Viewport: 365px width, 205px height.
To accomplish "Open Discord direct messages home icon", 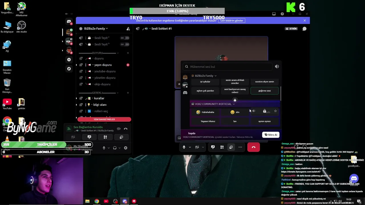I will [69, 21].
